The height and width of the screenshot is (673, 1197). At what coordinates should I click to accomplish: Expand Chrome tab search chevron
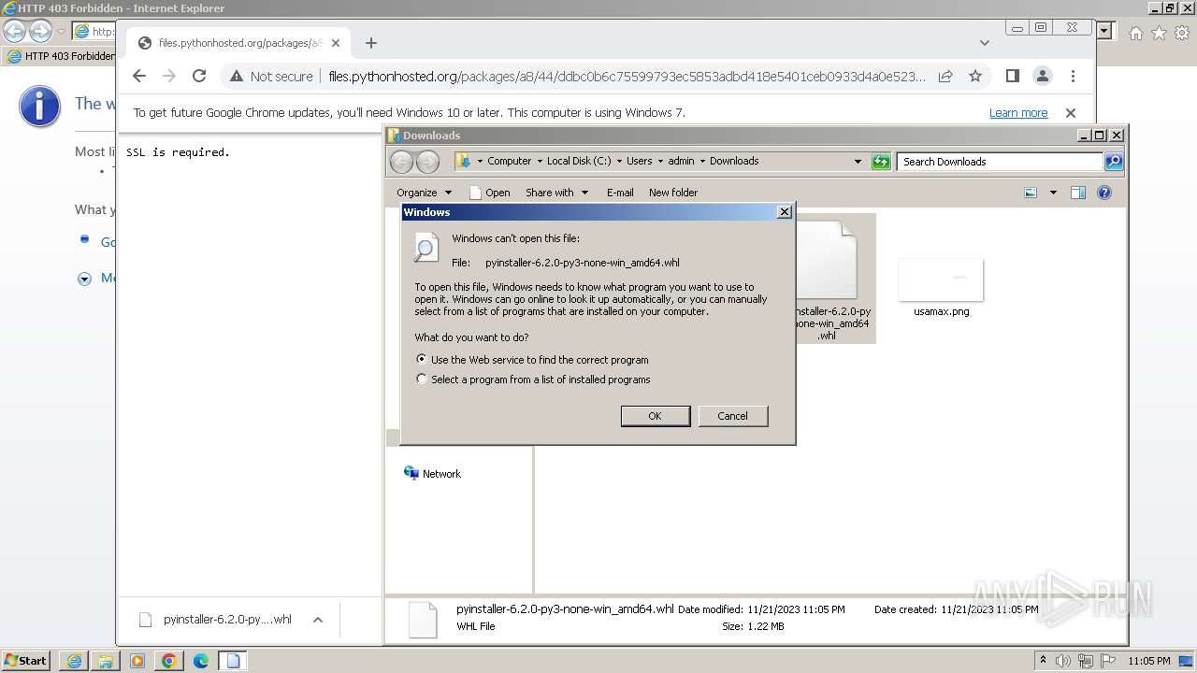(x=985, y=43)
